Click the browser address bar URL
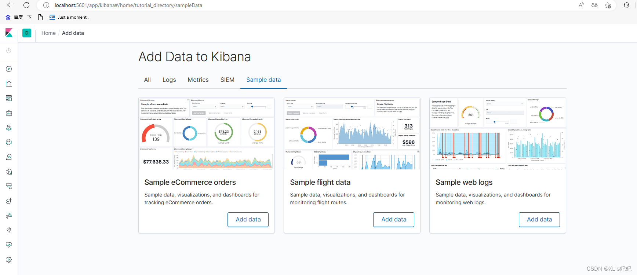 [x=128, y=5]
